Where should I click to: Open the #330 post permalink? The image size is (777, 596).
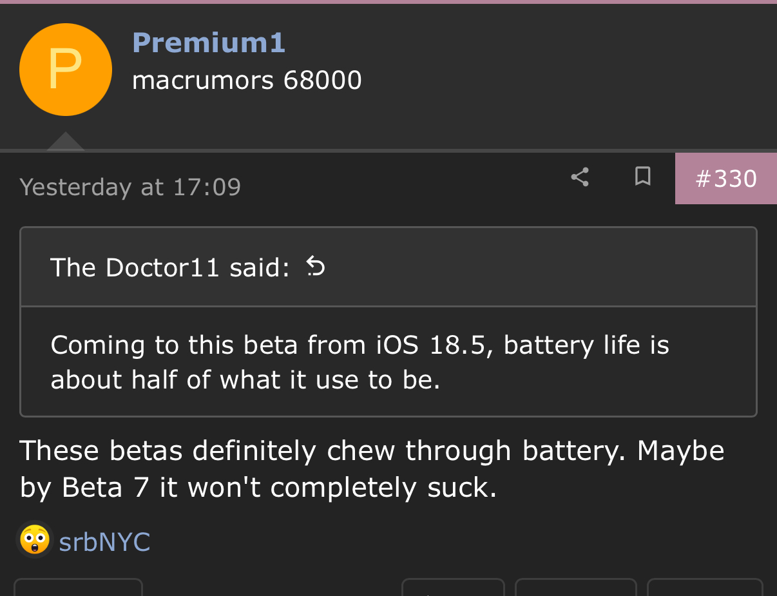pyautogui.click(x=726, y=178)
